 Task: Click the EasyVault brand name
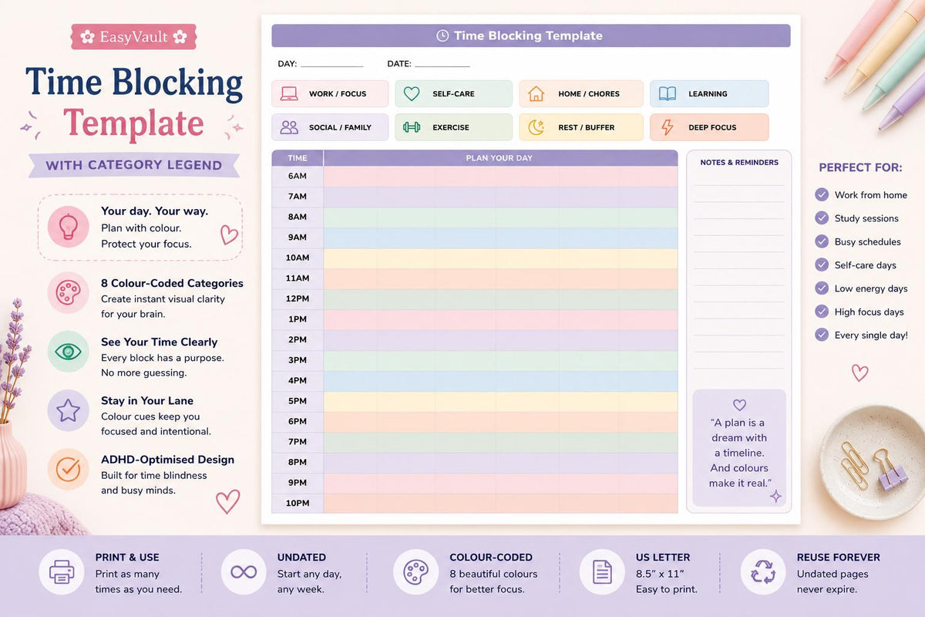tap(133, 36)
